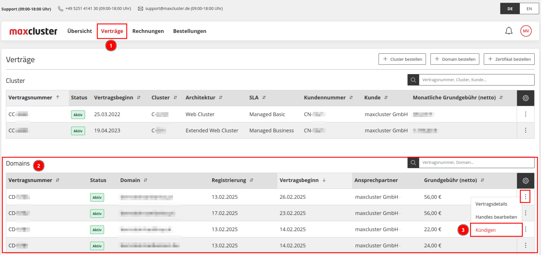This screenshot has width=541, height=255.
Task: Sort Domains table by Grundgebühr (netto)
Action: (482, 180)
